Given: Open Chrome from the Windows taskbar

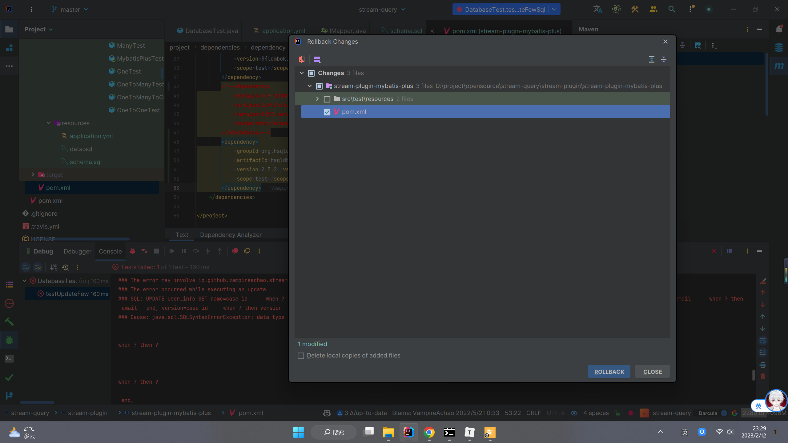Looking at the screenshot, I should 429,432.
